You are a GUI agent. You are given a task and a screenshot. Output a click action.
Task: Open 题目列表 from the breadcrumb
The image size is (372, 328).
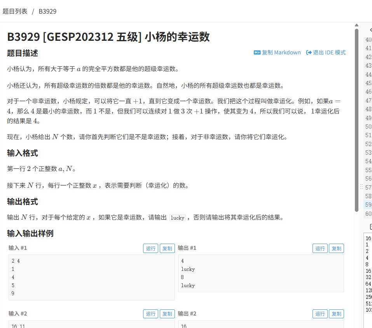coord(16,11)
